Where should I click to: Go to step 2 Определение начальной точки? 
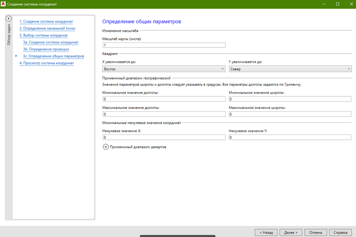(47, 29)
